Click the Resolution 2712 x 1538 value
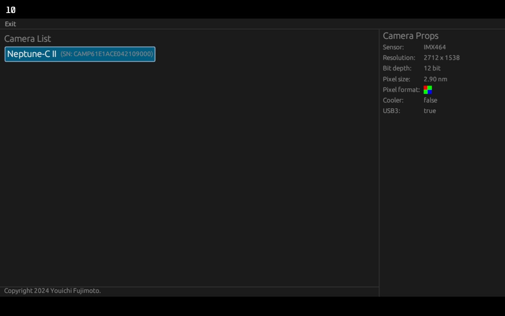This screenshot has height=316, width=505. (x=441, y=58)
